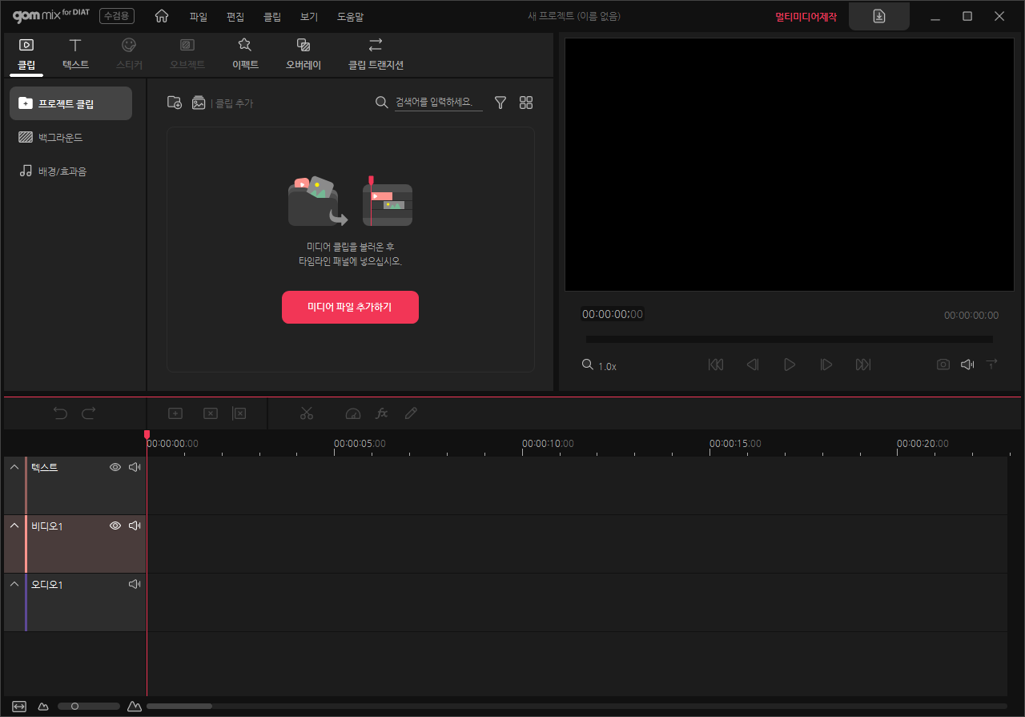Screen dimensions: 1025x717
Task: Take a snapshot with camera icon
Action: click(943, 365)
